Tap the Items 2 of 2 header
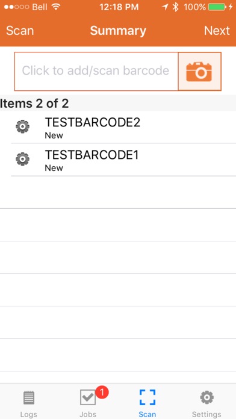The height and width of the screenshot is (419, 236). (x=34, y=104)
